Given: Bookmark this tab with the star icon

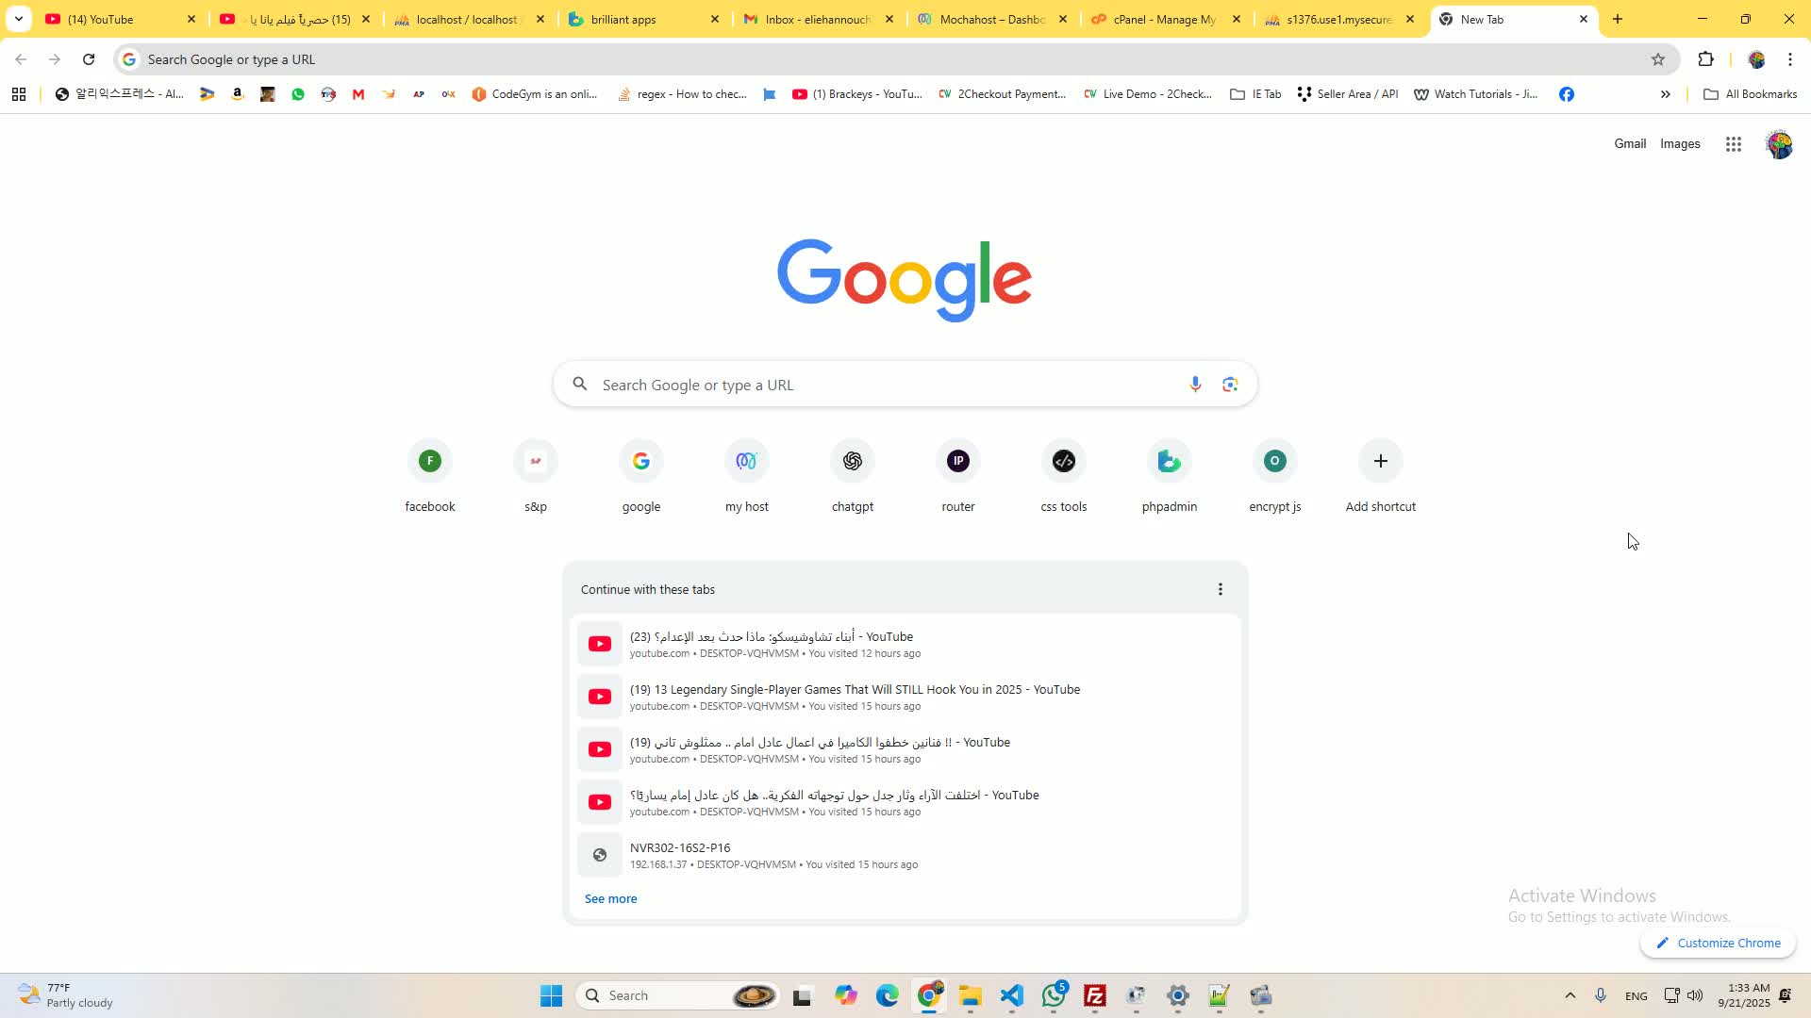Looking at the screenshot, I should (x=1658, y=59).
